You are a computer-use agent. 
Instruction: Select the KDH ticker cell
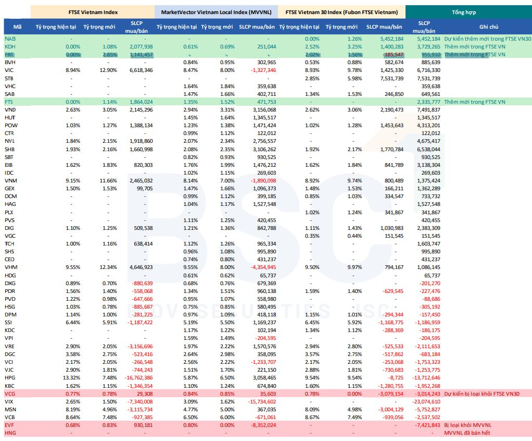pyautogui.click(x=10, y=47)
